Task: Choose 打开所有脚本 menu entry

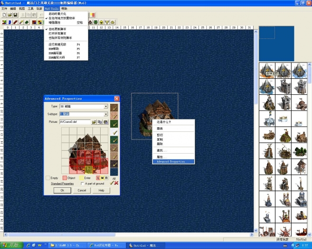Action: click(x=66, y=33)
